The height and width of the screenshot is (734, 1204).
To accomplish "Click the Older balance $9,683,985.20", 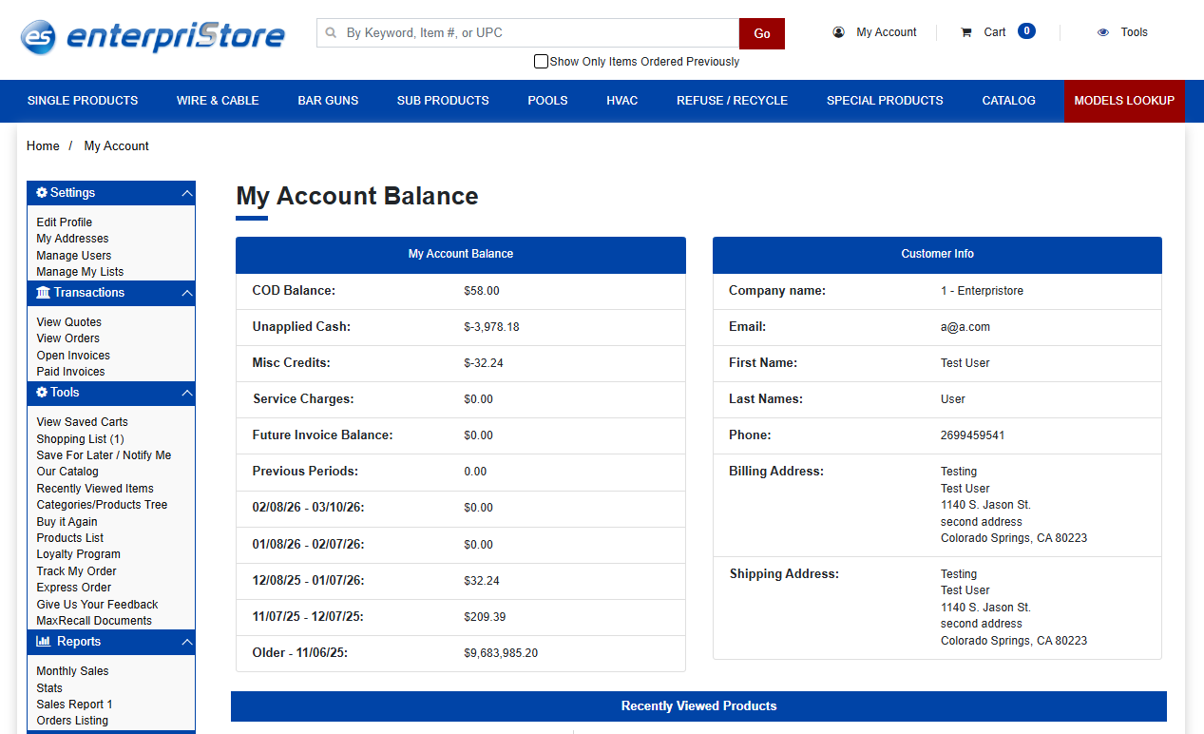I will pos(501,653).
